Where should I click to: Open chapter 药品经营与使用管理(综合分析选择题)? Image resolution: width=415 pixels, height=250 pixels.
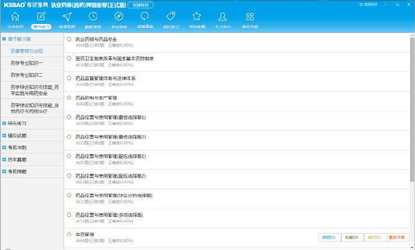click(114, 195)
